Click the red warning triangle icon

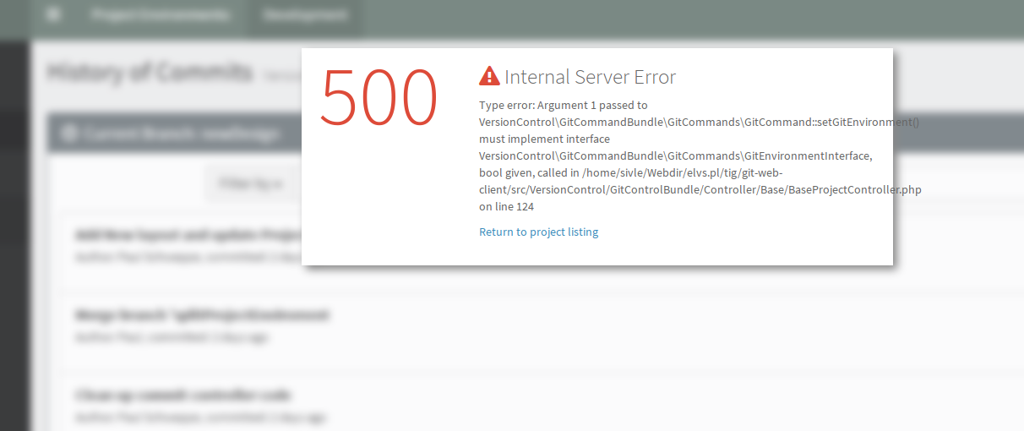tap(489, 76)
